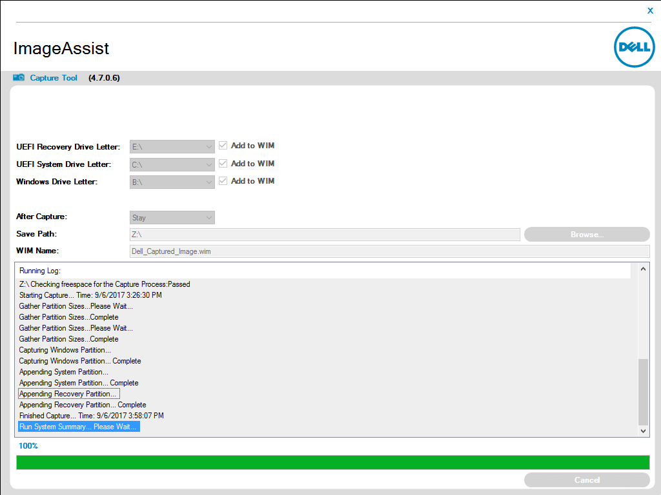
Task: Click the Browse button
Action: (x=587, y=235)
